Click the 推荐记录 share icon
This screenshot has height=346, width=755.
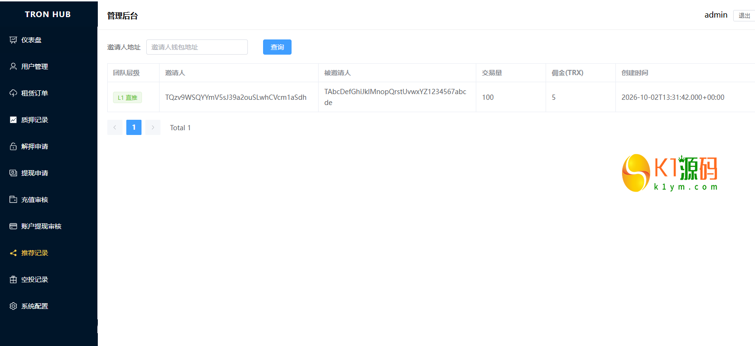point(13,253)
